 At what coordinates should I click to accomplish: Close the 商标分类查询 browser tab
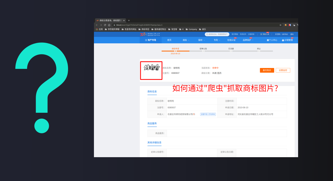tap(124, 21)
